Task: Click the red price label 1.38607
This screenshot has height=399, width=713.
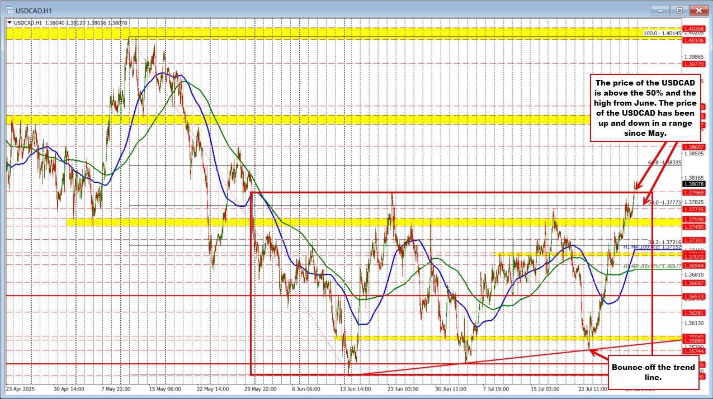Action: pos(694,146)
